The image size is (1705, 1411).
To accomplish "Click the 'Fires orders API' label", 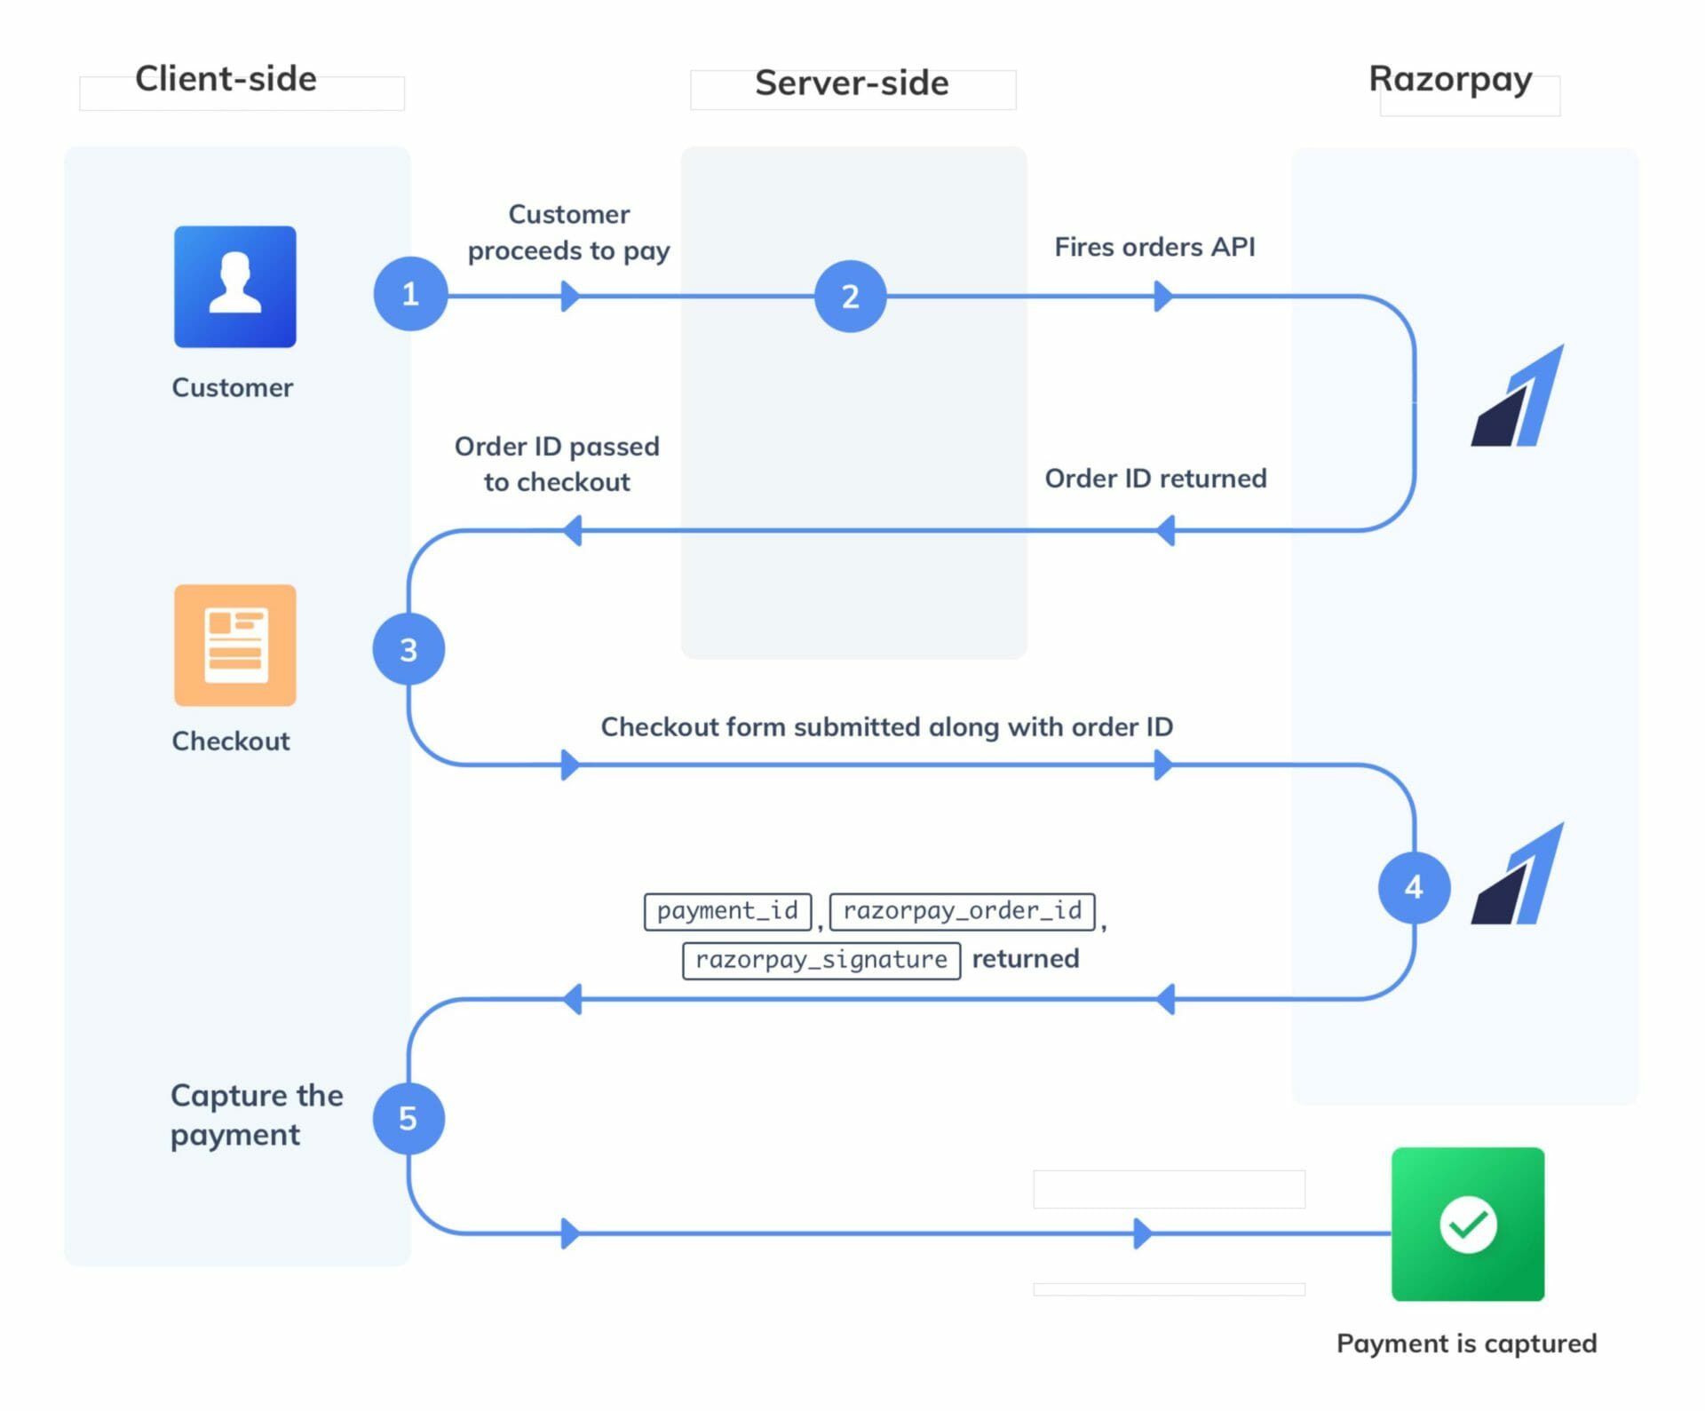I will pos(1154,247).
